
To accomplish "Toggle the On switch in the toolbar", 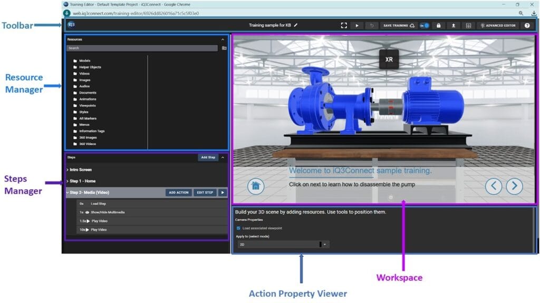I will [425, 25].
